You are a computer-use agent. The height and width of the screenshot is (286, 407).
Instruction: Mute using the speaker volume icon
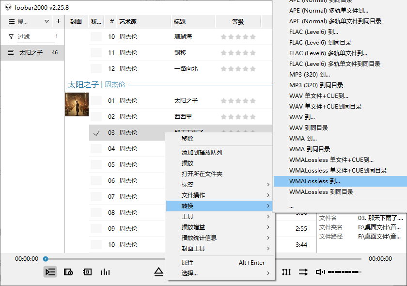(320, 272)
